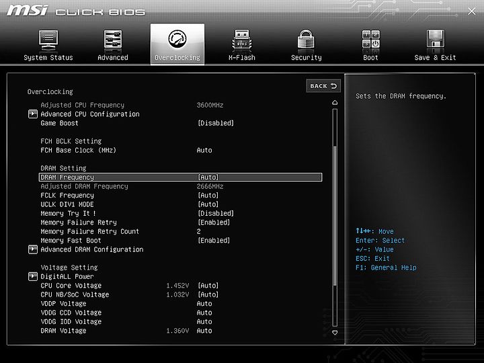Viewport: 484px width, 363px height.
Task: Select the Game Boost row label
Action: (59, 123)
